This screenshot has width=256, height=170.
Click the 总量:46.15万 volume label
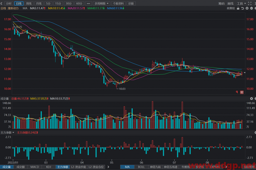tap(20, 98)
